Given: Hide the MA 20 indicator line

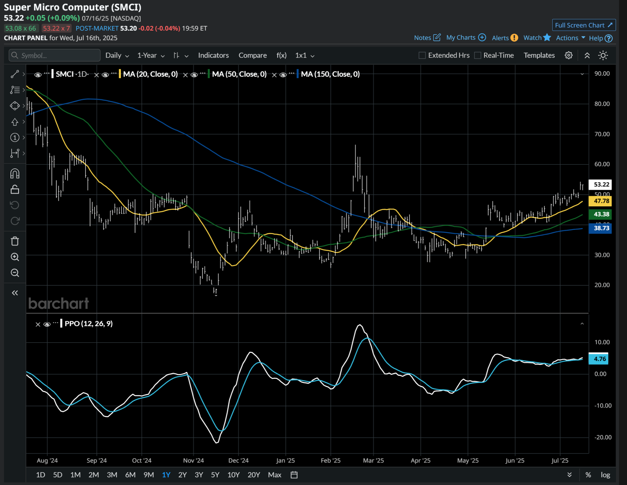Looking at the screenshot, I should (105, 75).
